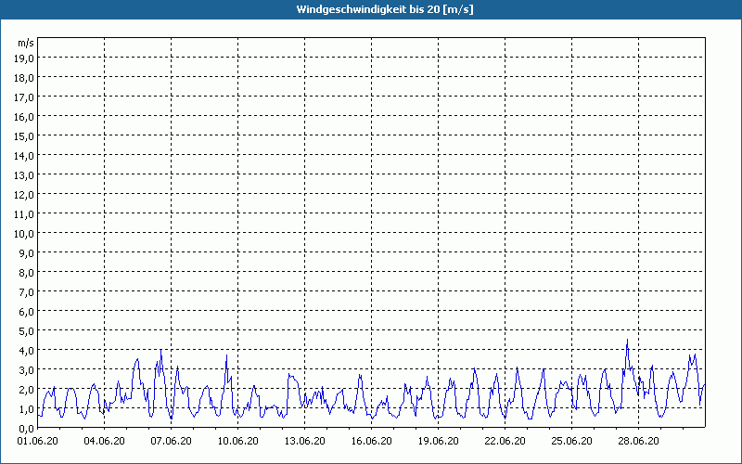Image resolution: width=742 pixels, height=464 pixels.
Task: Click the '0,0' y-axis label
Action: pyautogui.click(x=26, y=429)
